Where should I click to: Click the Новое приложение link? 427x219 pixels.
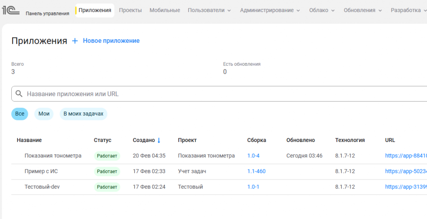click(111, 41)
